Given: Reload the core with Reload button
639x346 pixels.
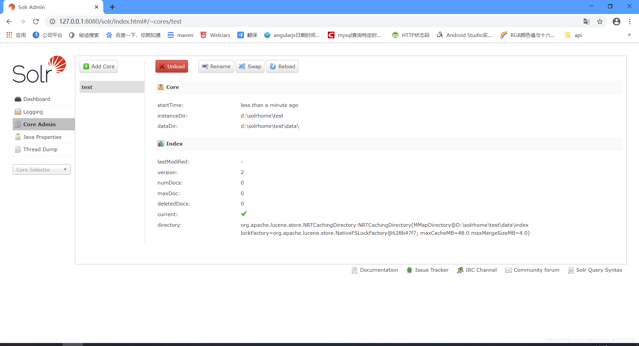Looking at the screenshot, I should tap(282, 66).
